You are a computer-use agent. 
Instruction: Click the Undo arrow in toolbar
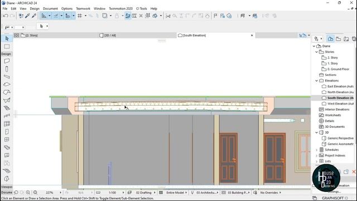click(6, 16)
